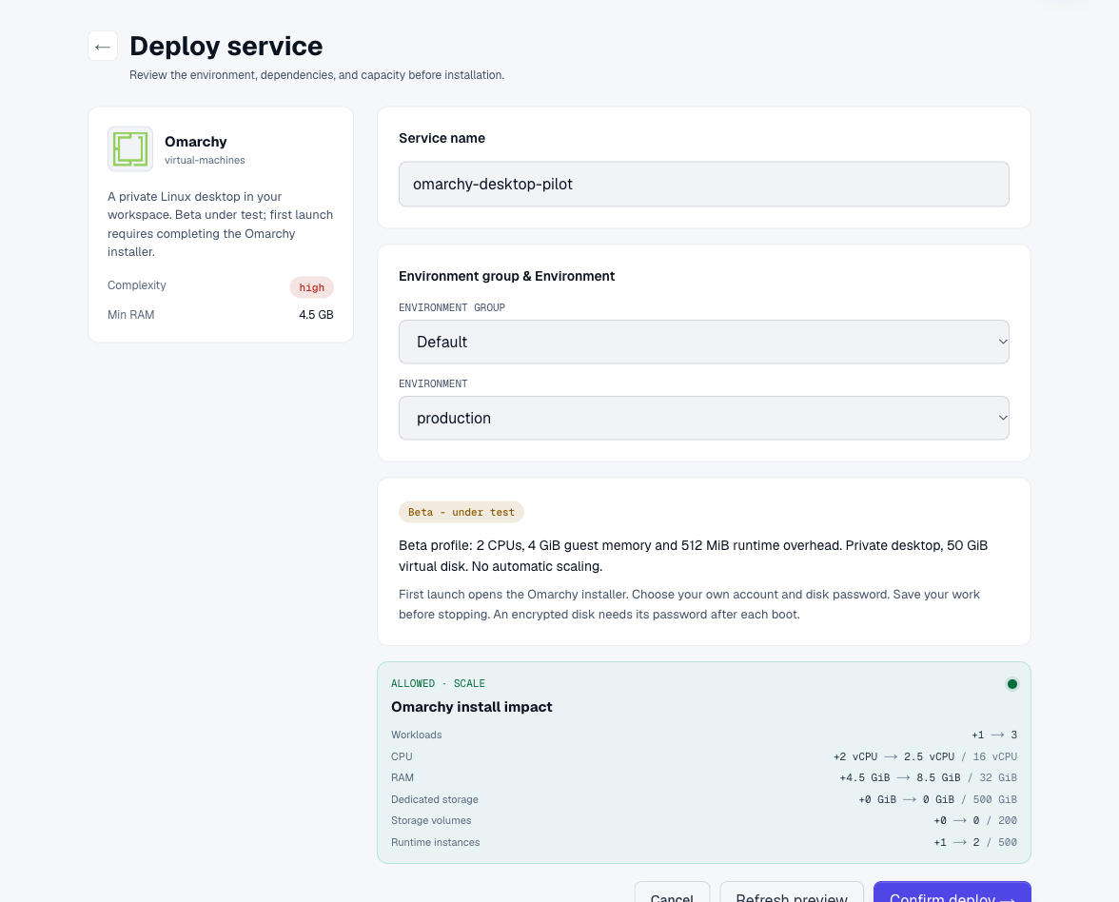The width and height of the screenshot is (1119, 902).
Task: Click the Cancel button
Action: point(672,894)
